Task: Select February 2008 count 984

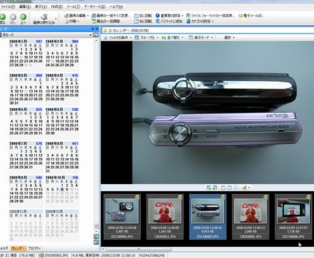Action: tap(75, 41)
